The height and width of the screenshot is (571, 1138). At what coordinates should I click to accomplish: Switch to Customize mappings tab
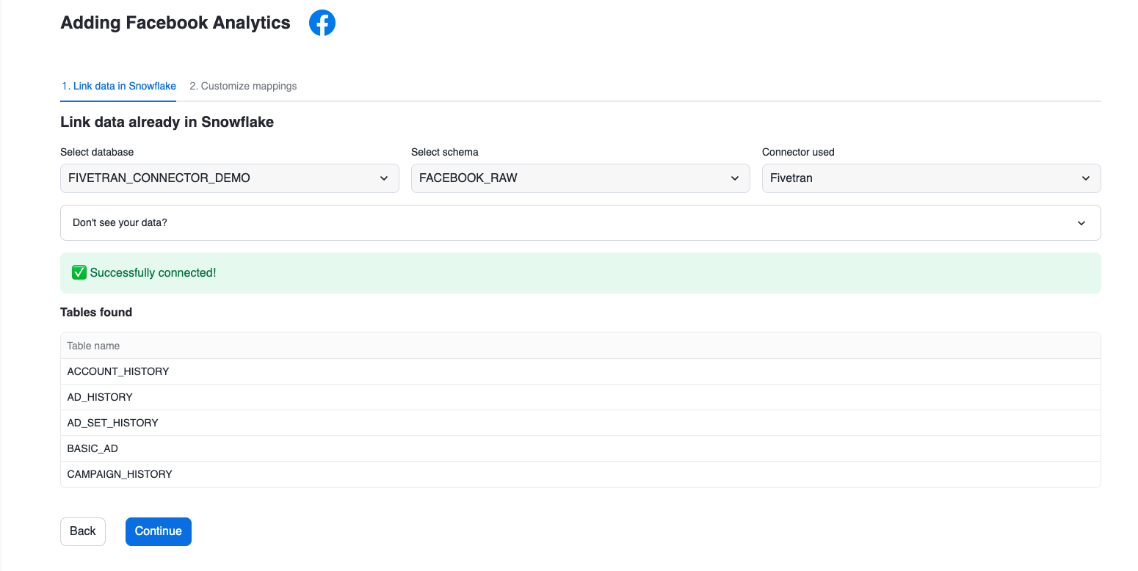click(x=243, y=86)
